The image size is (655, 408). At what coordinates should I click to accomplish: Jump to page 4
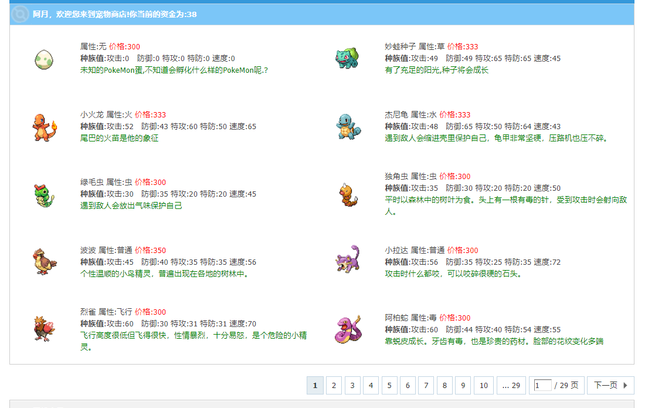pyautogui.click(x=371, y=386)
